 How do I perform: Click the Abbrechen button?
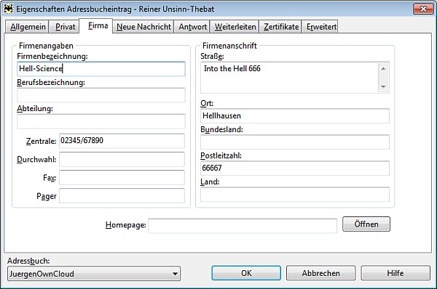pyautogui.click(x=320, y=273)
